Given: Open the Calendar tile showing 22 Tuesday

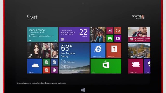Looking at the screenshot, I should click(x=74, y=34).
